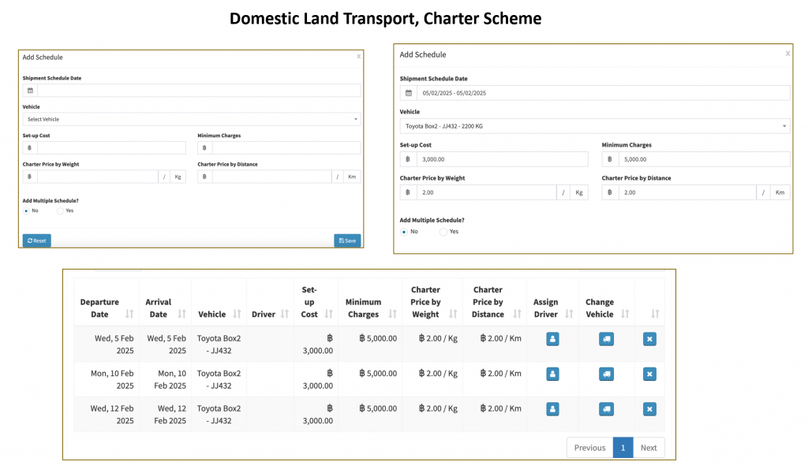Sort table by Minimum Charges column
Screen dimensions: 808x473
click(x=393, y=314)
